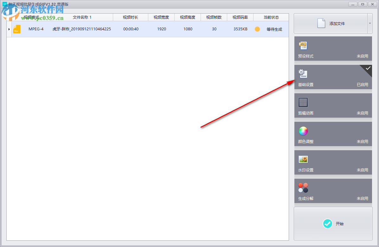
Task: Click 已启用 status on 基础设置
Action: tap(362, 85)
